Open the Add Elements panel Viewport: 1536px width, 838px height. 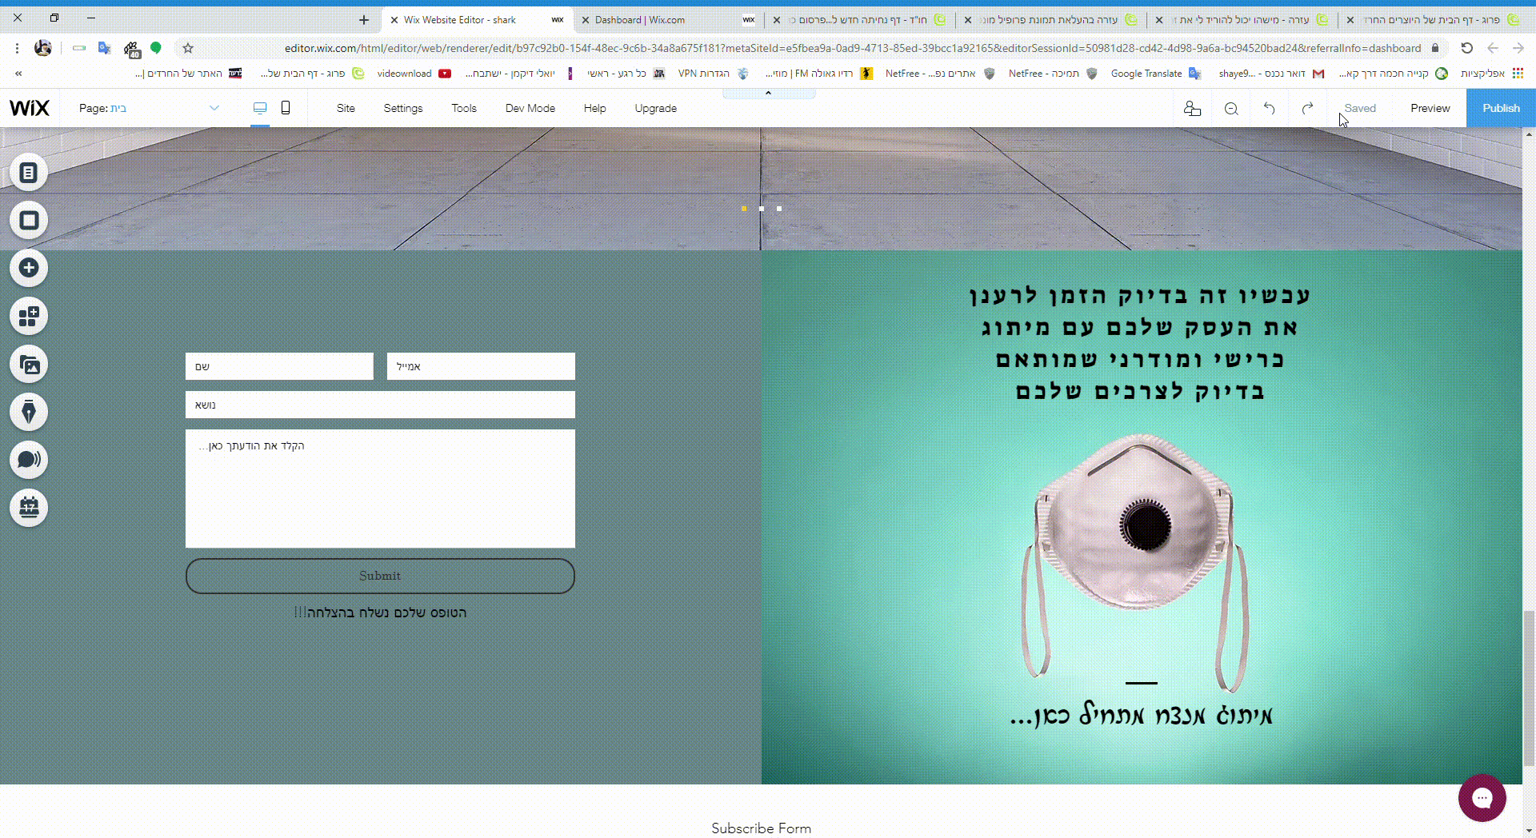click(x=29, y=268)
